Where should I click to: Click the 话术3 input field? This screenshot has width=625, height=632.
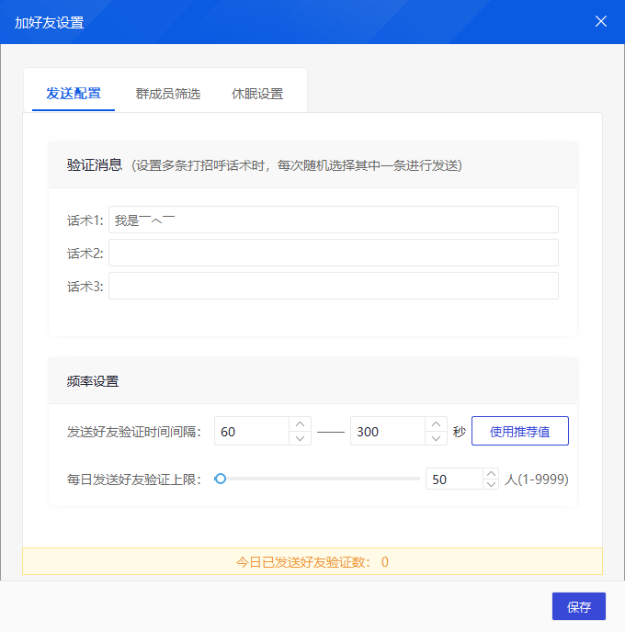333,286
